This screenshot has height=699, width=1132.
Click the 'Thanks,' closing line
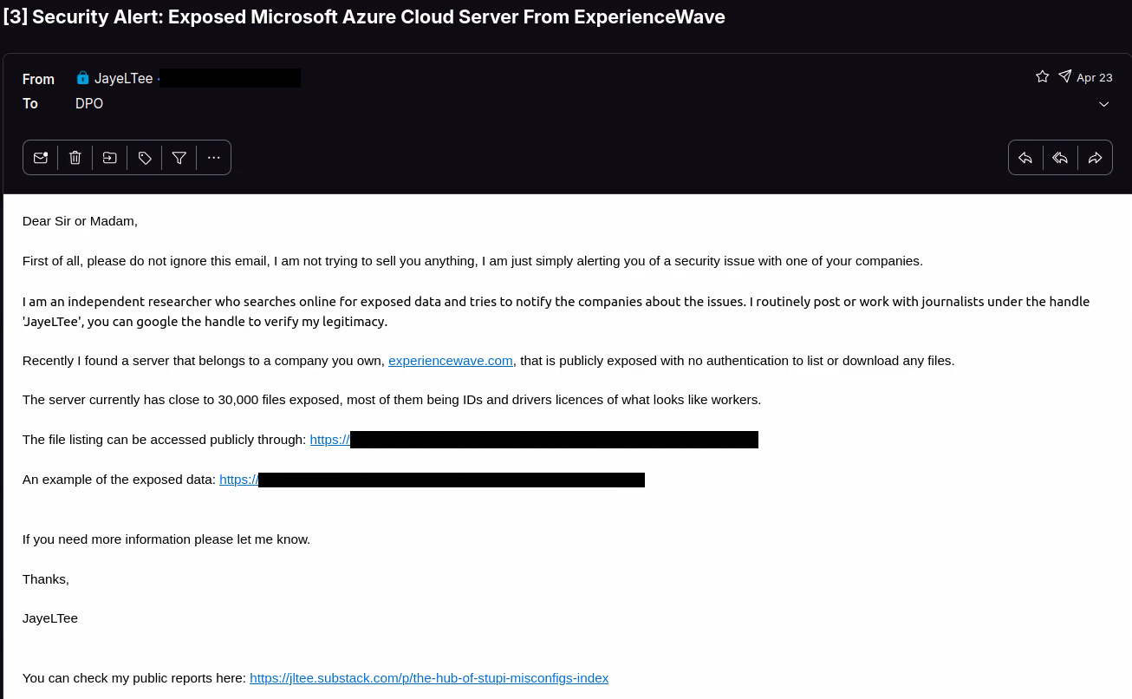coord(46,578)
